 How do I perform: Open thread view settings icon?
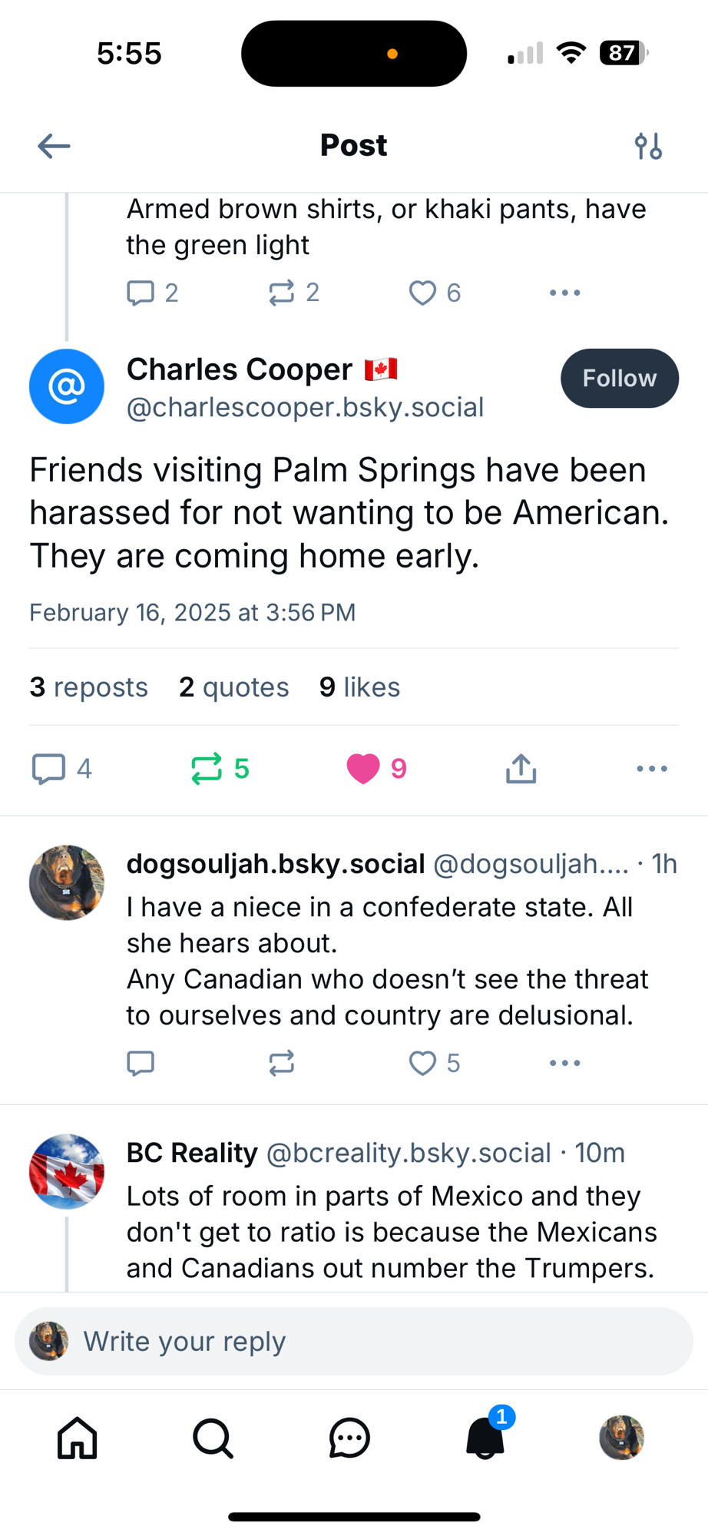(648, 146)
